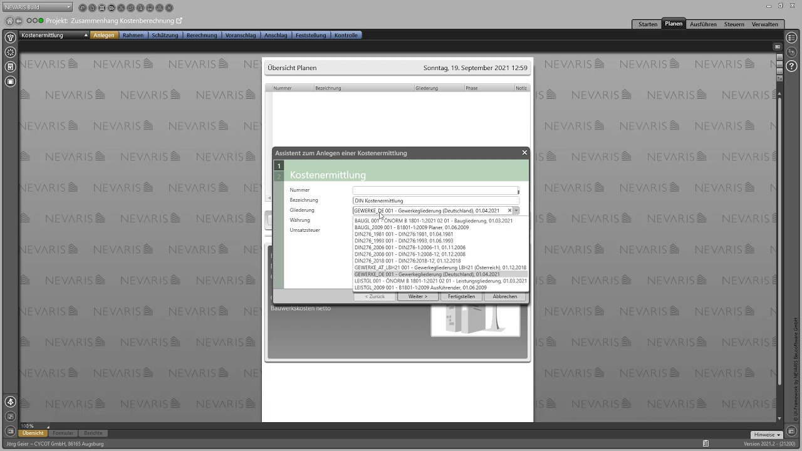Open help via the question mark icon
Viewport: 802px width, 451px height.
[791, 66]
